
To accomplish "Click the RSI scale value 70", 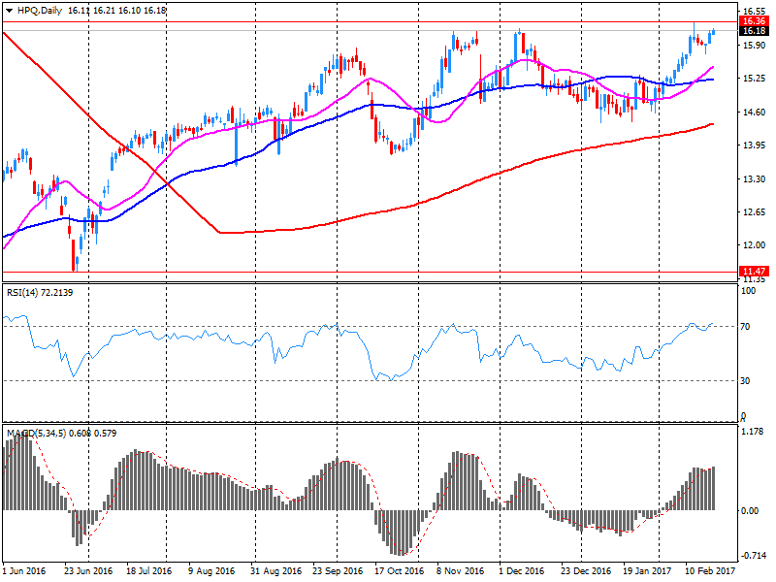I will pos(745,326).
